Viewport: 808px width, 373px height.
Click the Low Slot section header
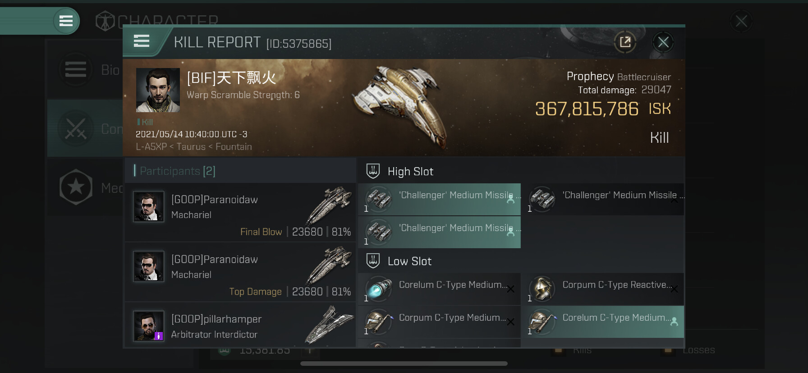409,261
